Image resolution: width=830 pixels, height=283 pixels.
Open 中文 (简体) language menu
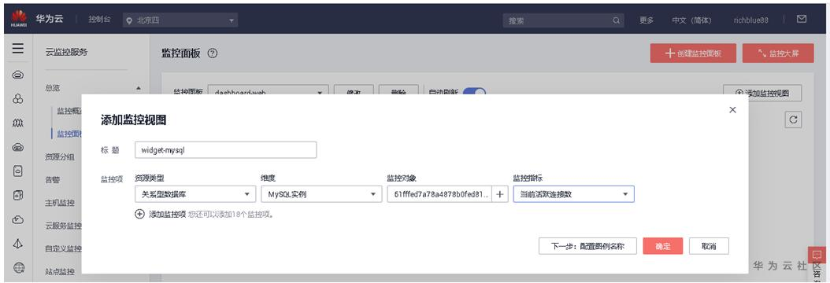coord(692,20)
